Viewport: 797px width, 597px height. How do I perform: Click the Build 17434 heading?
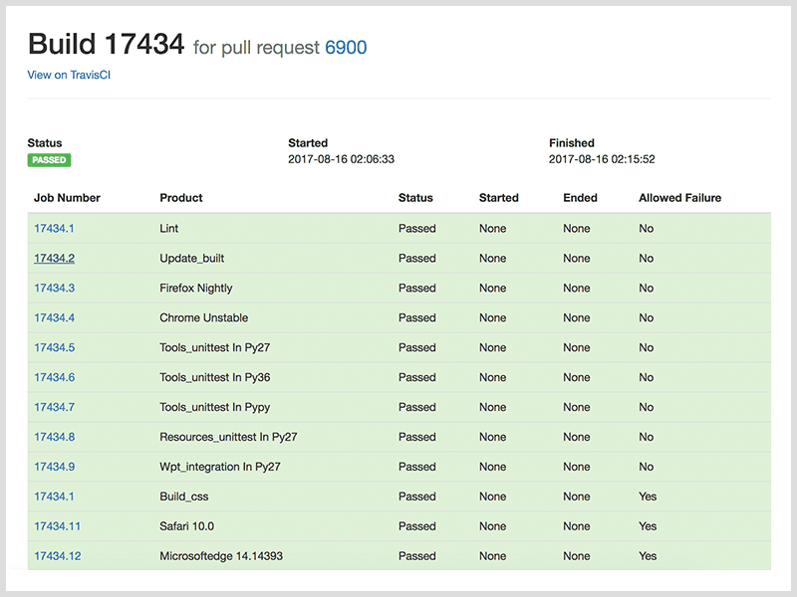point(106,44)
